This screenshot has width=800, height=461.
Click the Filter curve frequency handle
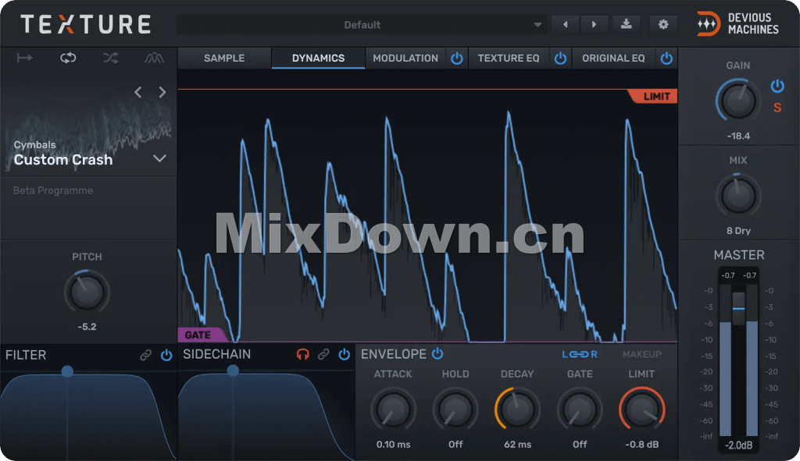(x=67, y=371)
